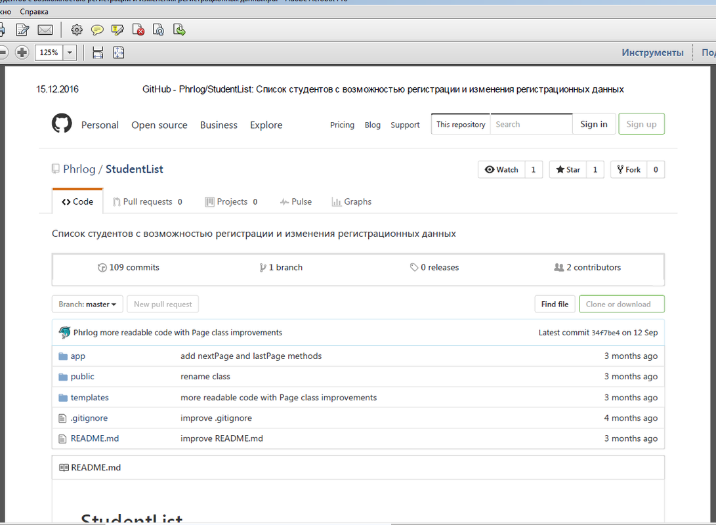This screenshot has height=525, width=716.
Task: Open the Branch: master dropdown
Action: coord(87,304)
